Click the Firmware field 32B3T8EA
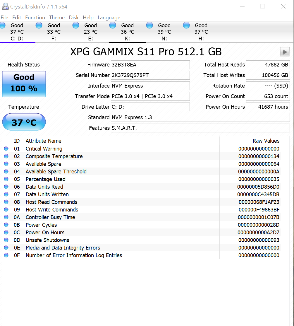 [x=150, y=65]
